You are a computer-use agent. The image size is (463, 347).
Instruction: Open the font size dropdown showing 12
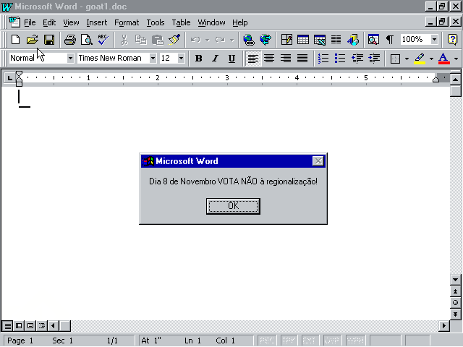click(182, 58)
